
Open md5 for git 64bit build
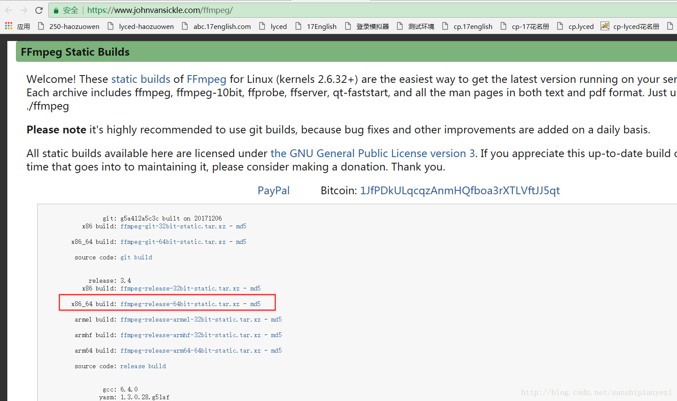point(241,242)
